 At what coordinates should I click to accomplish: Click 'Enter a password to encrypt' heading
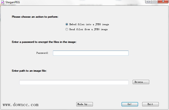tap(44, 42)
